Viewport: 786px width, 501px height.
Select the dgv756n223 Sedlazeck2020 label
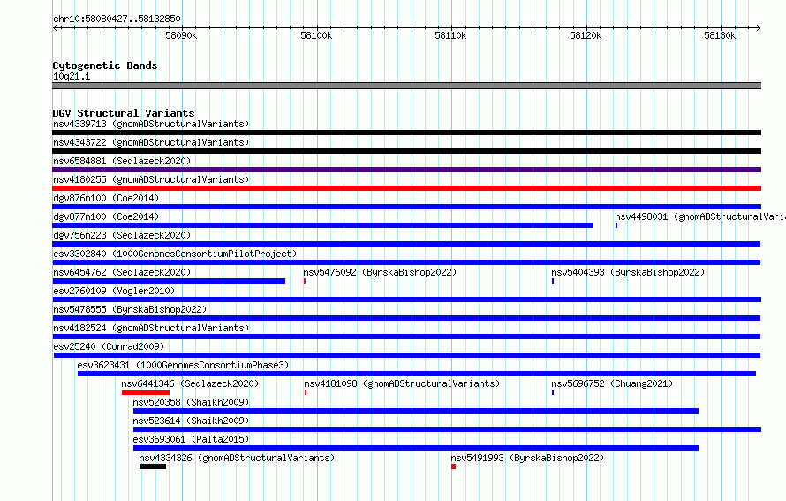click(122, 235)
